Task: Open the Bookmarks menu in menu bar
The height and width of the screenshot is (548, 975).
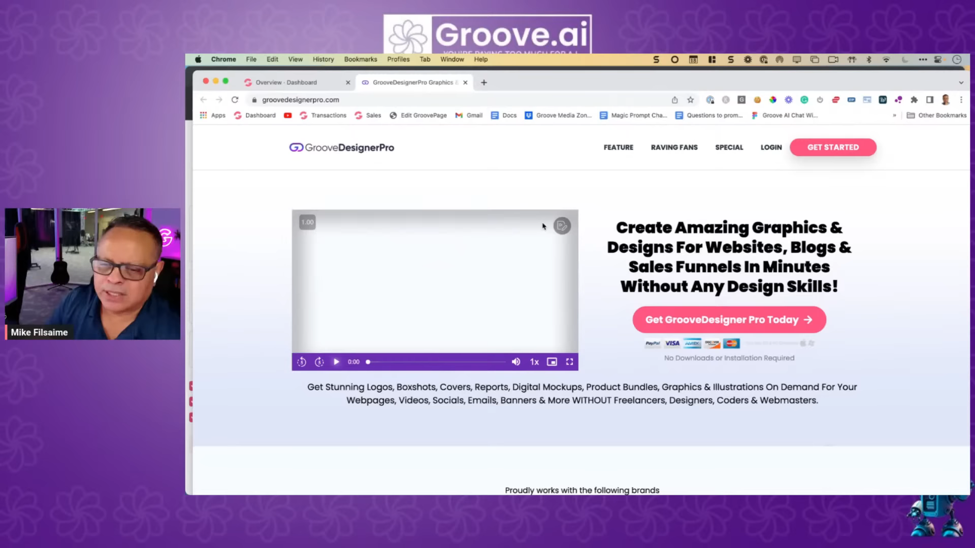Action: tap(361, 59)
